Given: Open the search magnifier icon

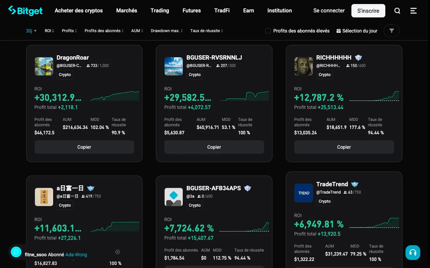Looking at the screenshot, I should 397,11.
